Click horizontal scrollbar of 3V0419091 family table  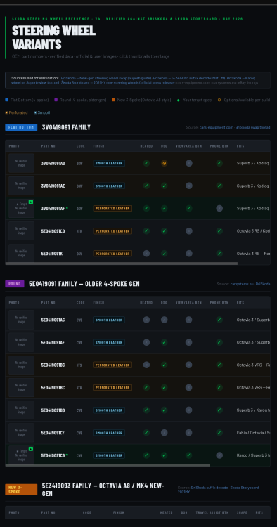(x=122, y=263)
